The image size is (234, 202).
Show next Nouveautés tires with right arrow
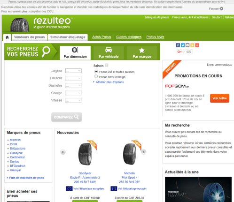point(144,152)
